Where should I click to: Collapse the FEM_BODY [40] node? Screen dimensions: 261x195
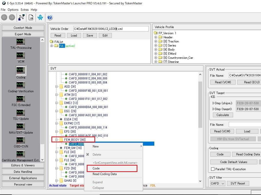[57, 140]
